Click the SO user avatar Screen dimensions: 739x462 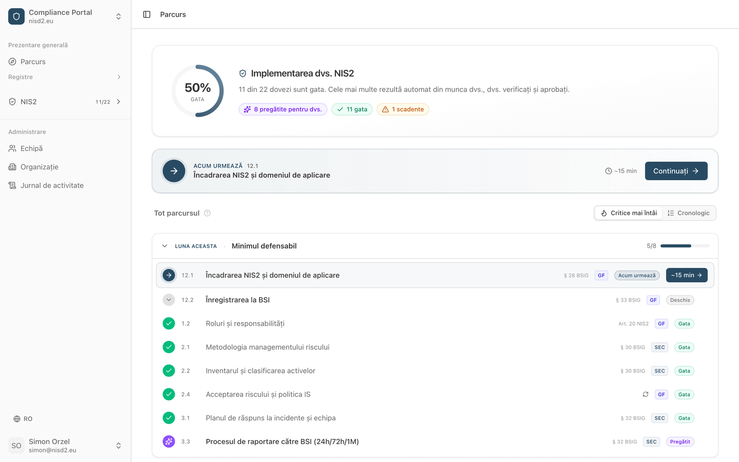pyautogui.click(x=16, y=445)
